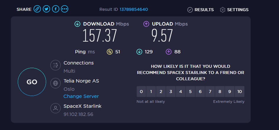
Task: Start a new test with GO
Action: pyautogui.click(x=32, y=82)
